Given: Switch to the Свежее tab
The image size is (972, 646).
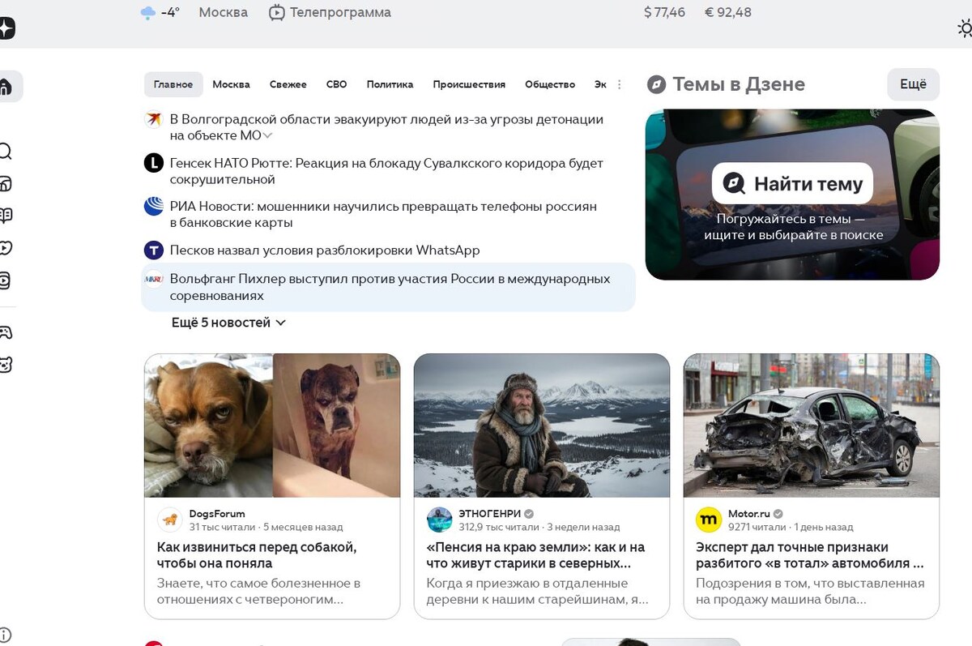Looking at the screenshot, I should tap(289, 83).
